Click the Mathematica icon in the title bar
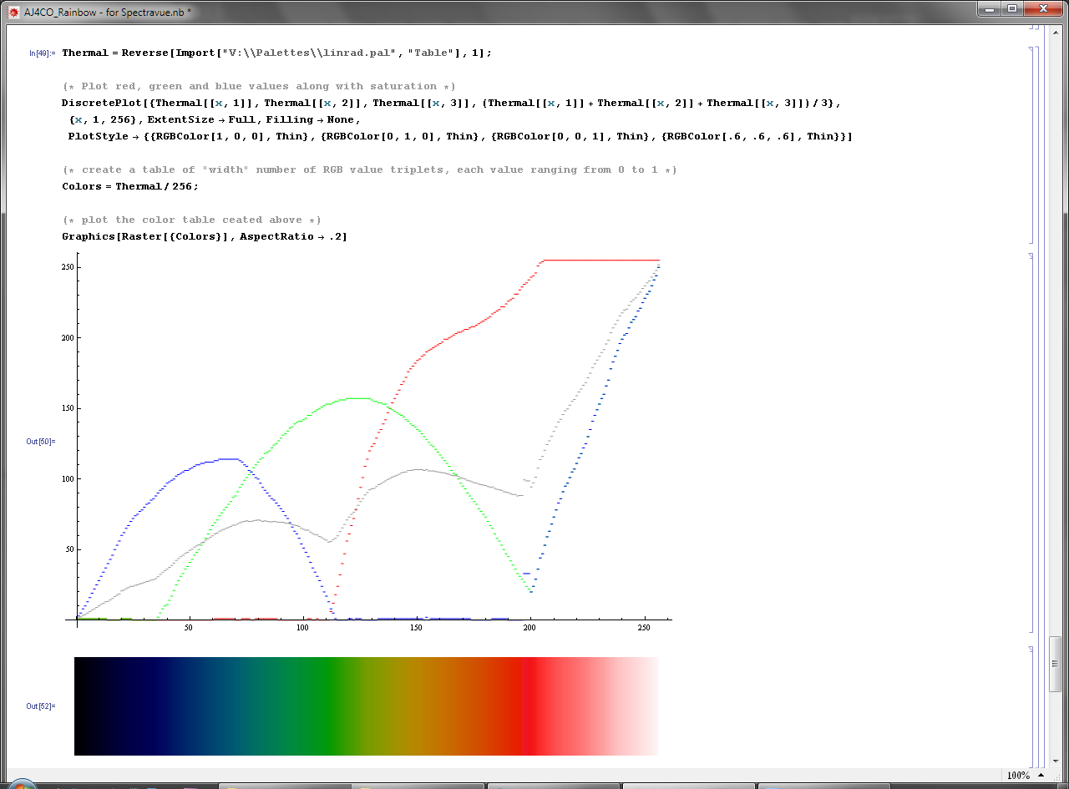This screenshot has width=1069, height=789. pos(13,13)
